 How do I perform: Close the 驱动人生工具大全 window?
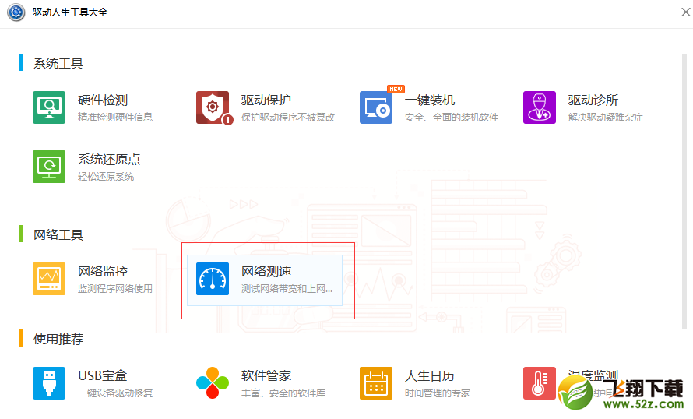[685, 12]
